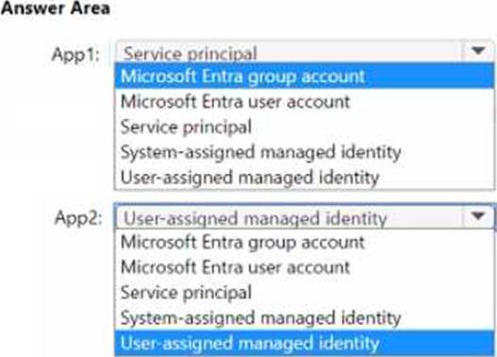497x357 pixels.
Task: Open the App2 dropdown arrow
Action: point(478,216)
